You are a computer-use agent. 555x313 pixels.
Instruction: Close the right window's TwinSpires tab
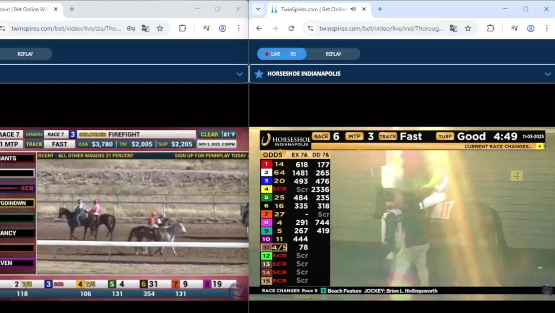point(364,9)
